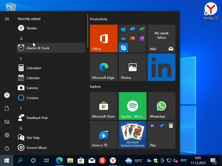Open the WhatsApp tile

click(162, 106)
